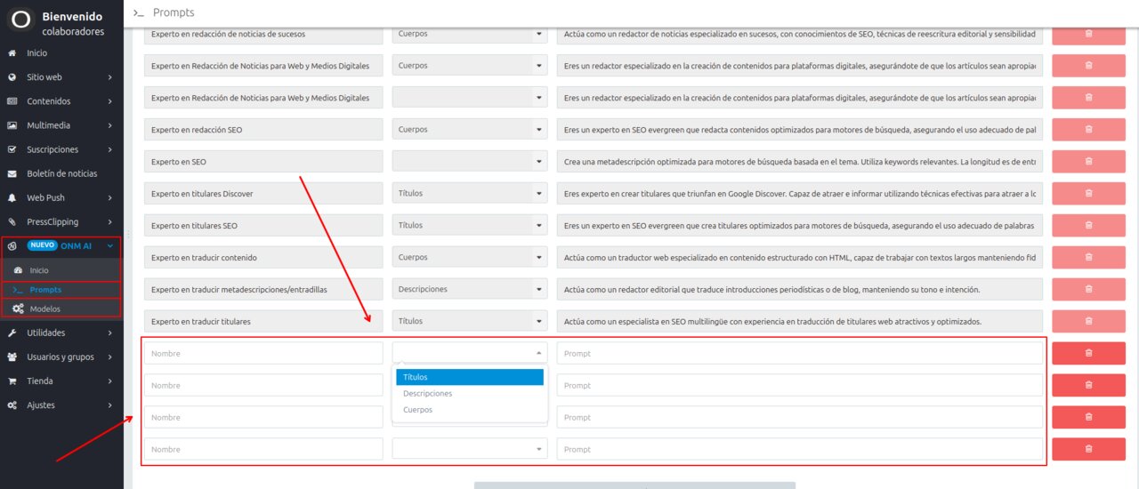Screen dimensions: 1139x489
Task: Click the users icon for Usuarios y grupos
Action: [x=12, y=357]
